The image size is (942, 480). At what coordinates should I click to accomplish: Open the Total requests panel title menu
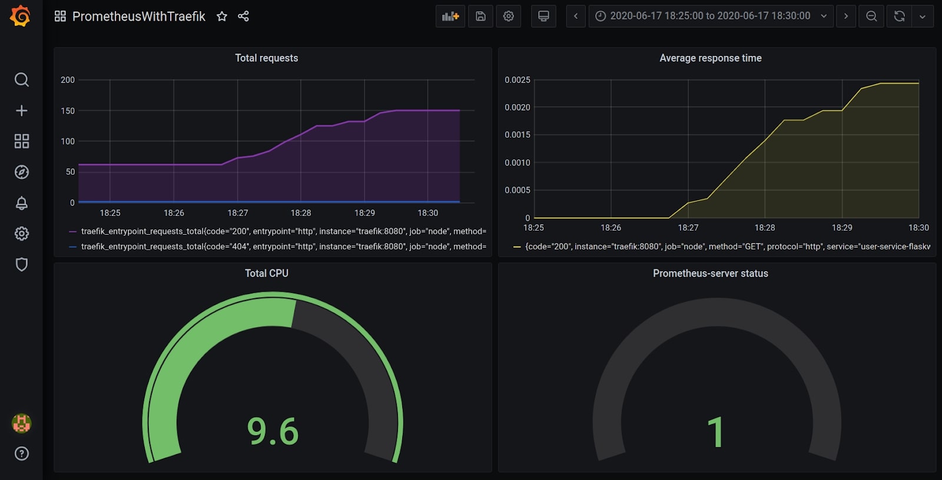[266, 58]
